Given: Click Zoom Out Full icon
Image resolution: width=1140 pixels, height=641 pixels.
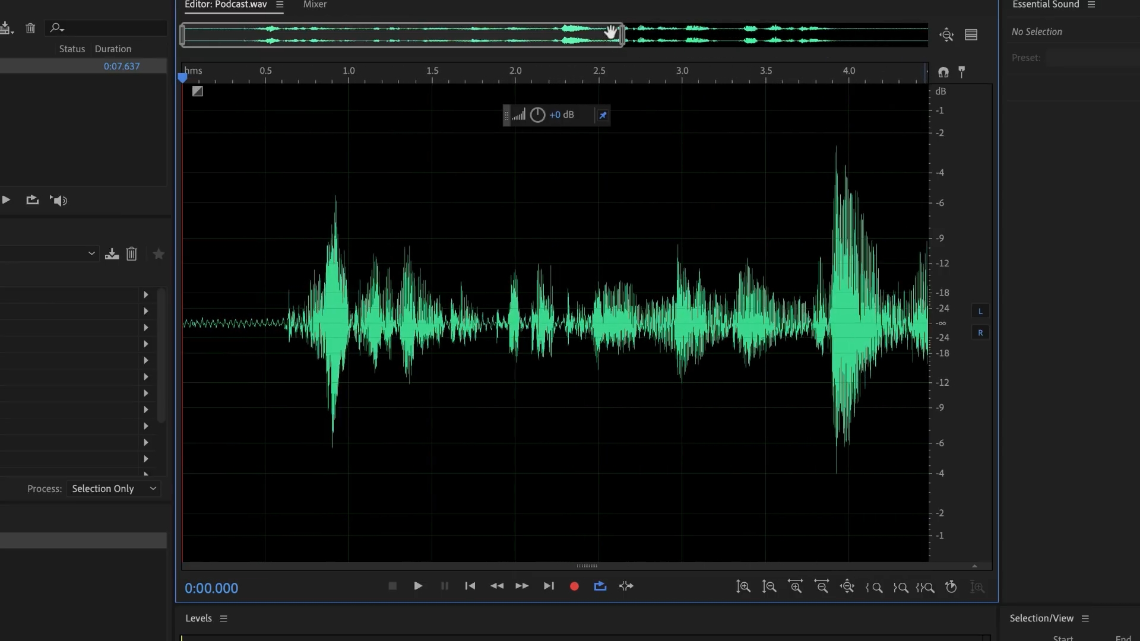Looking at the screenshot, I should [x=847, y=587].
